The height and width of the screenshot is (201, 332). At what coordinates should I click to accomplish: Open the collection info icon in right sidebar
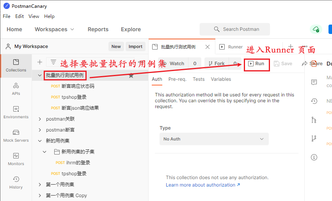[x=314, y=157]
